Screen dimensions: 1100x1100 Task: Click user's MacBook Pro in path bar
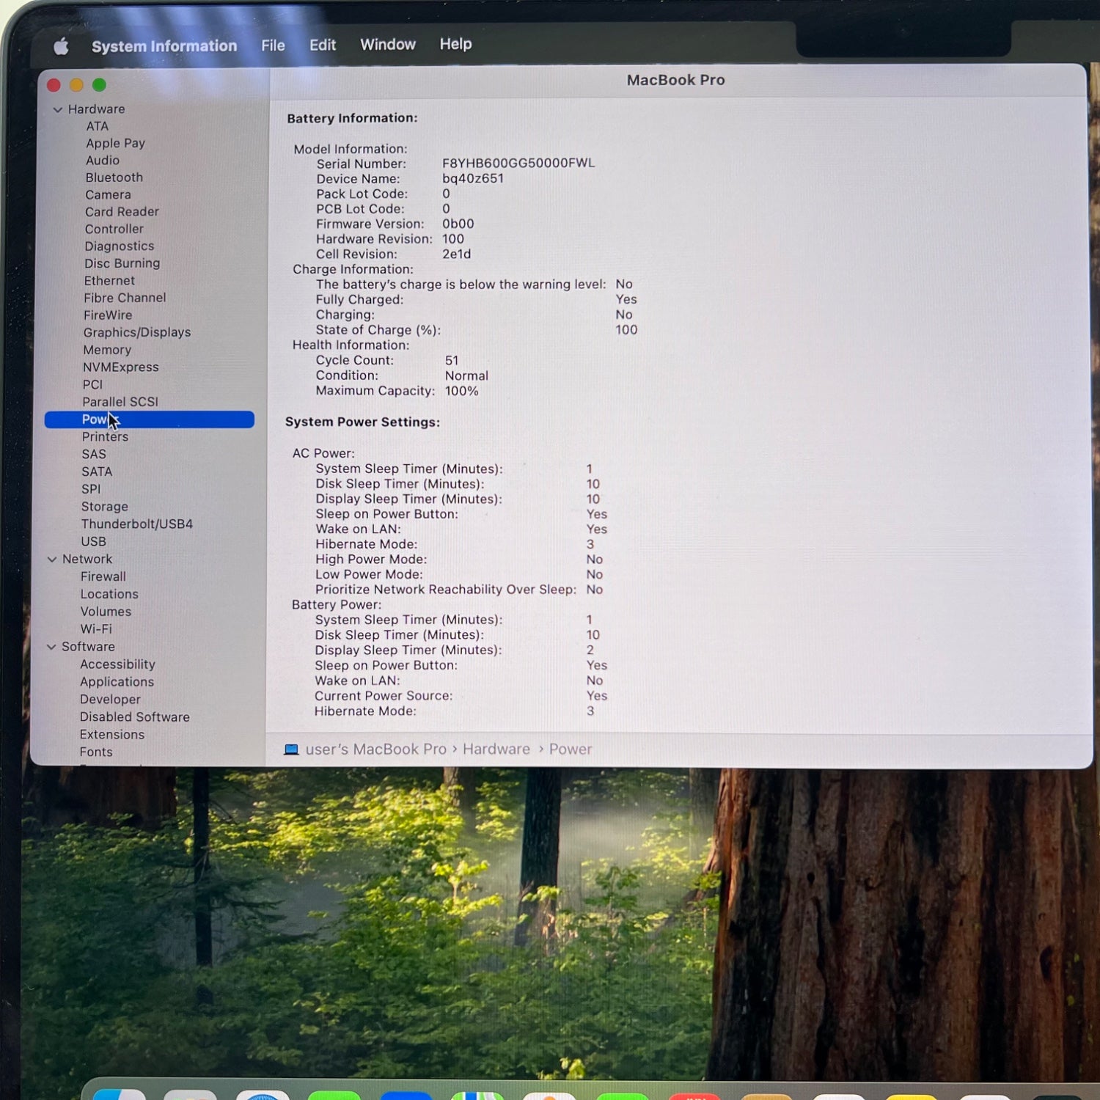pos(375,749)
